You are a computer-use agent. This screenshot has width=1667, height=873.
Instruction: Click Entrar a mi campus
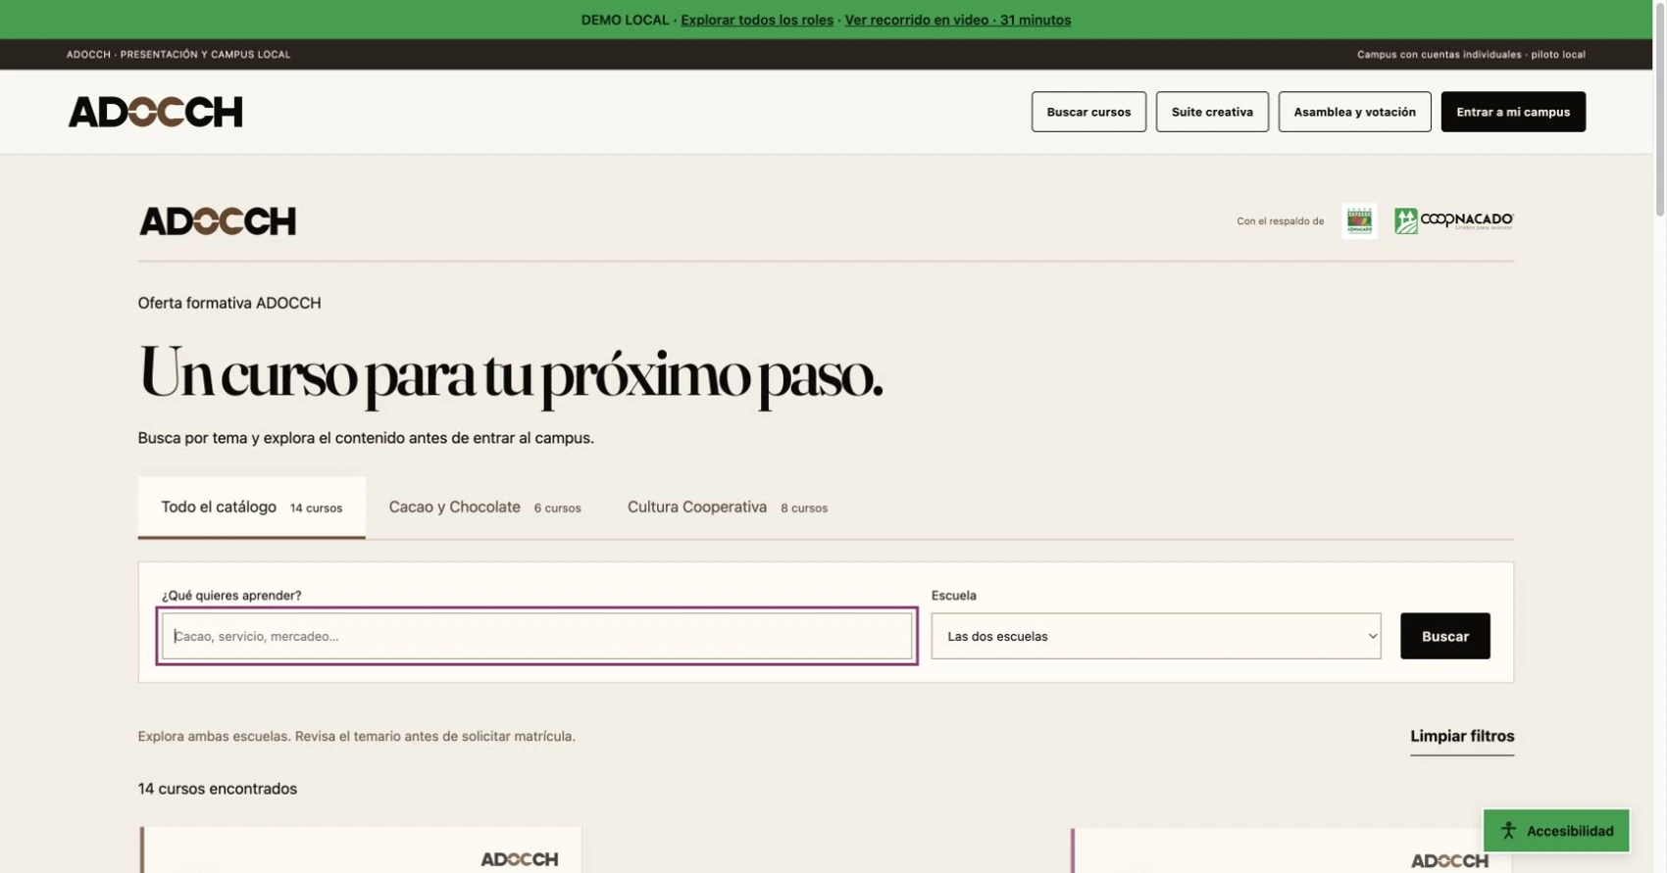[x=1513, y=112]
